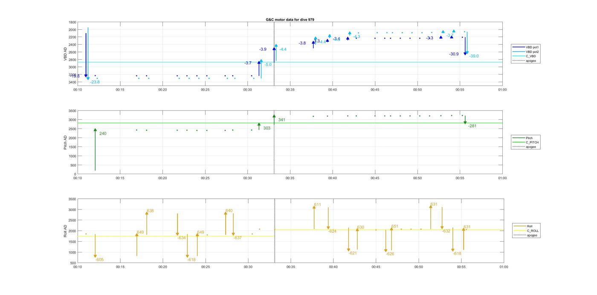Click the '-637' roll data label

coord(238,238)
